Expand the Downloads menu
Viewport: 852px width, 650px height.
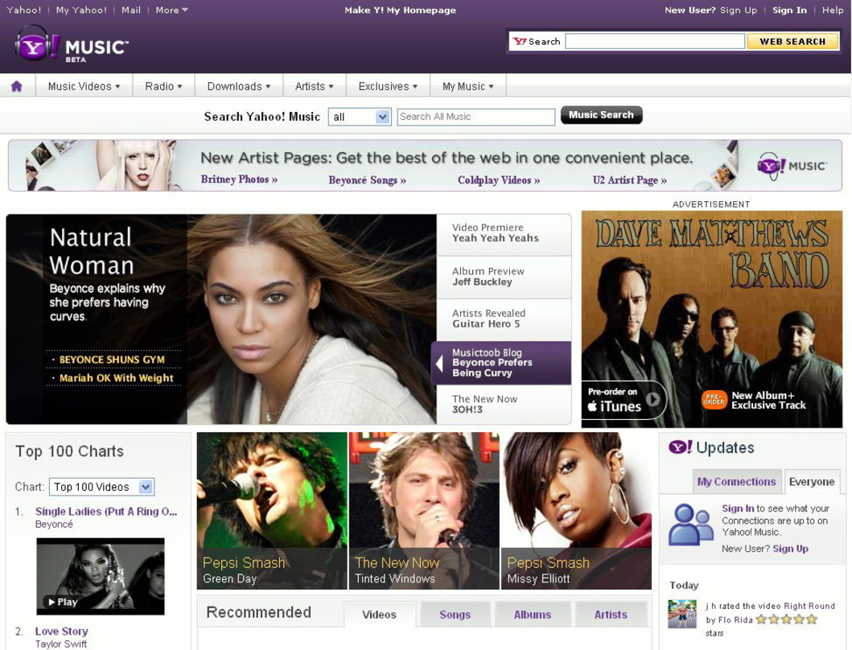(x=238, y=86)
